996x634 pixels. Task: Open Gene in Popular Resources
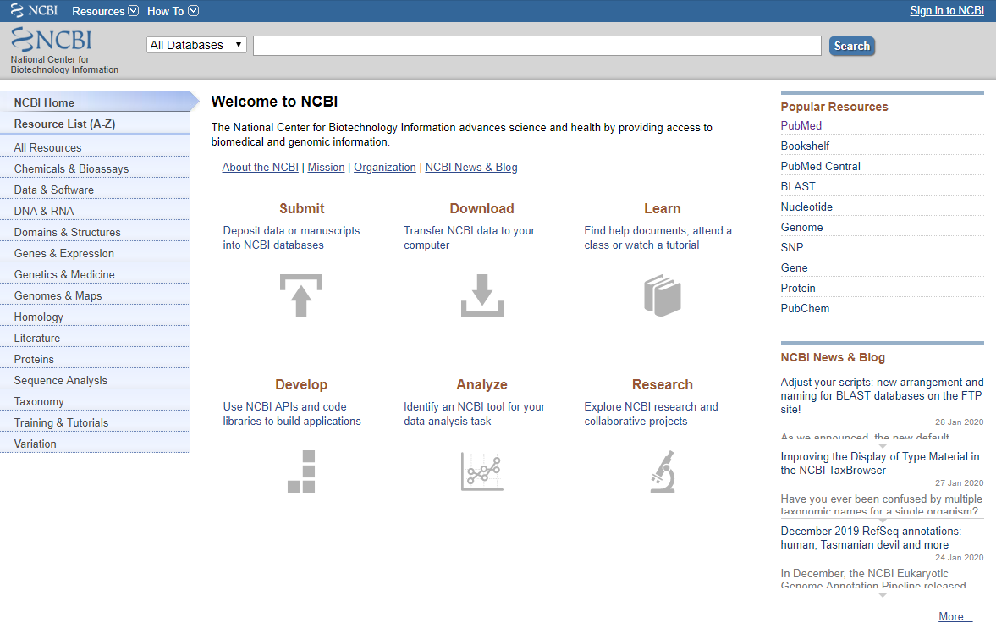coord(794,268)
